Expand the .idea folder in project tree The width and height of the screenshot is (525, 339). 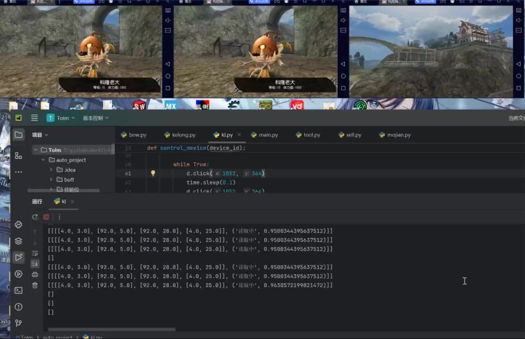click(51, 169)
